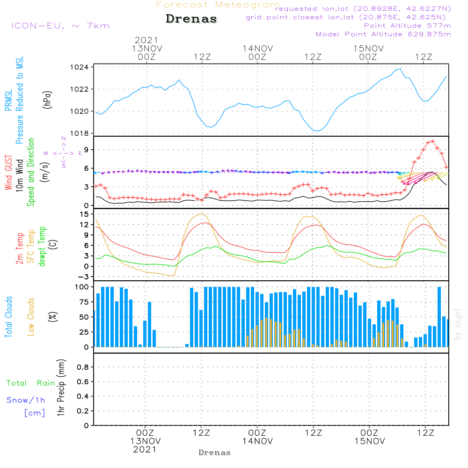Click the requested lon,lat coordinates text

pos(363,9)
